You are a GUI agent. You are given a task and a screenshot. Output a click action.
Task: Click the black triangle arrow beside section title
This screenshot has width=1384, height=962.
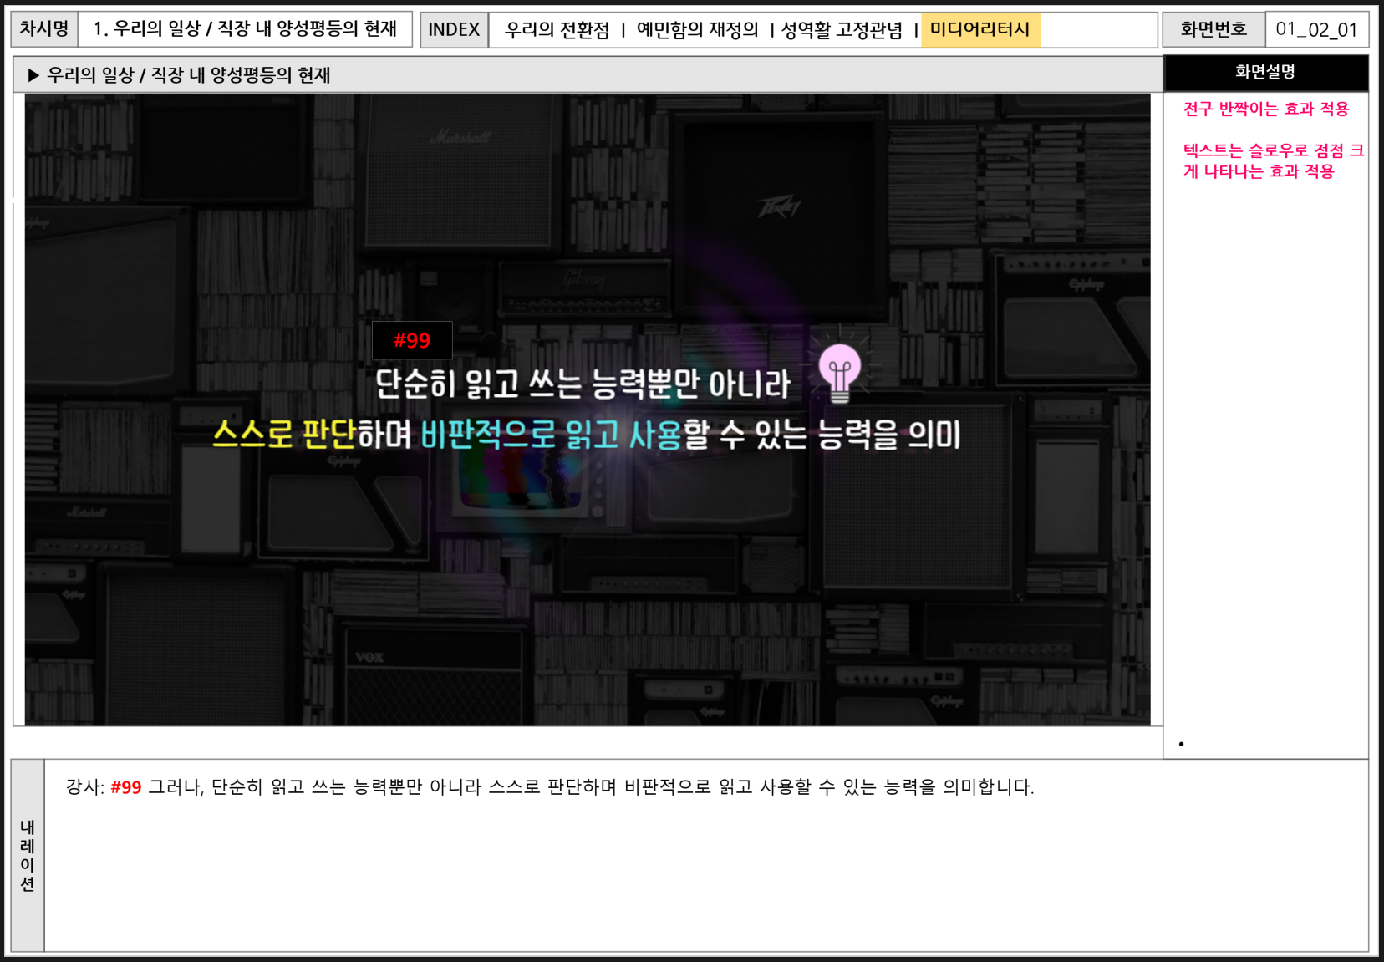point(33,75)
